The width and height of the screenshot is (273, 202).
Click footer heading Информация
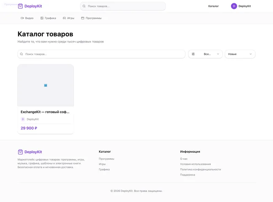[x=190, y=152]
